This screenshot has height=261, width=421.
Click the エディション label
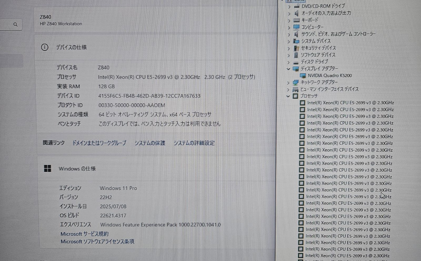pos(70,188)
